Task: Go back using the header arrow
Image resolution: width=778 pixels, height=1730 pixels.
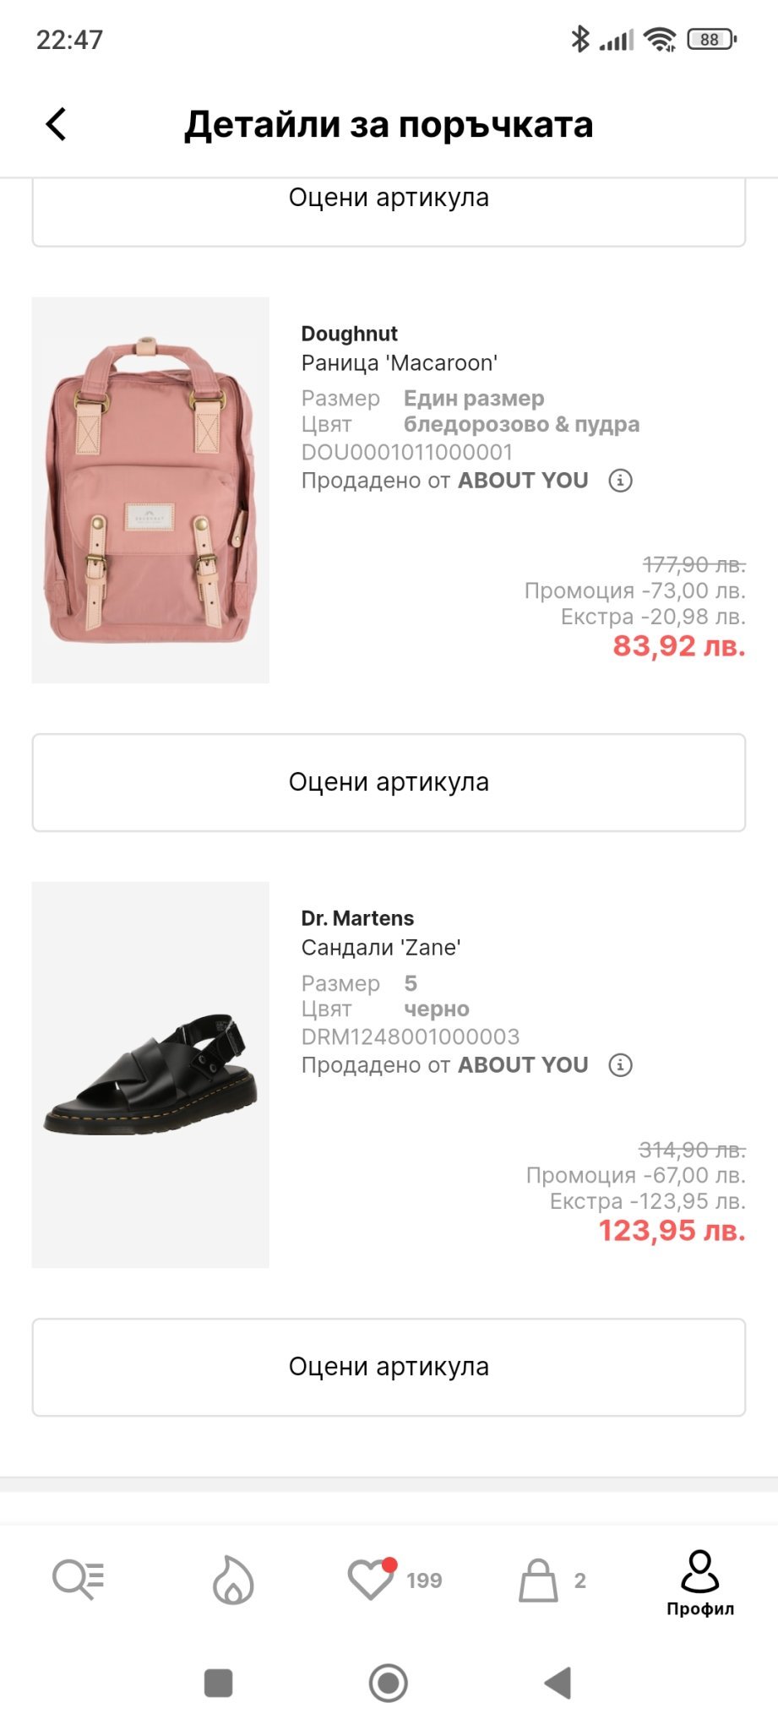Action: [x=56, y=124]
